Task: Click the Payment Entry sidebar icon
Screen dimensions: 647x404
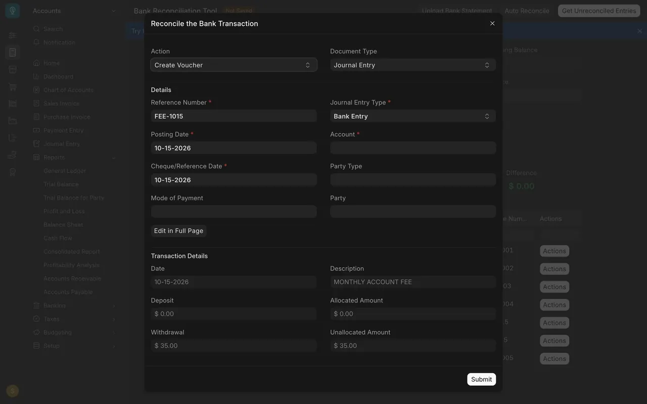Action: [36, 130]
